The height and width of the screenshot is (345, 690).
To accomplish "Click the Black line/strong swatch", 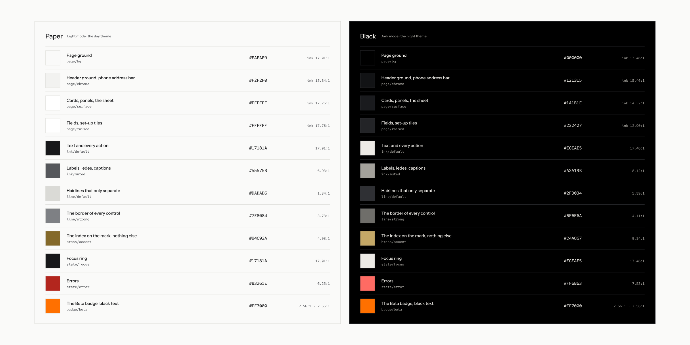I will 367,216.
